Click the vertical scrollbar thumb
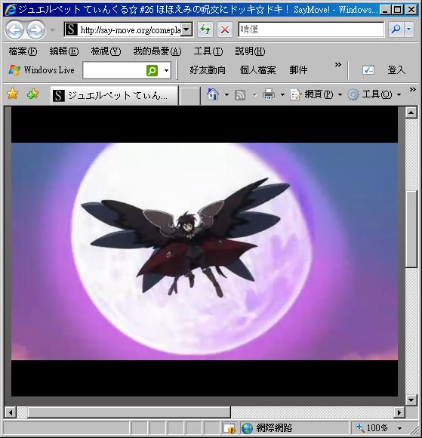Screen dimensions: 422x438 pos(411,229)
